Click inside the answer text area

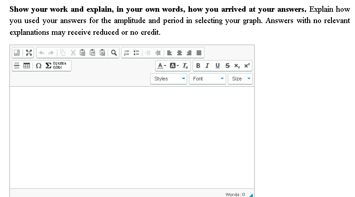point(132,137)
